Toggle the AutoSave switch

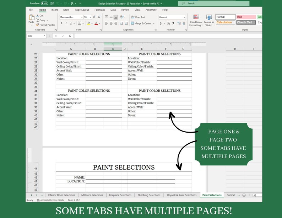click(44, 3)
